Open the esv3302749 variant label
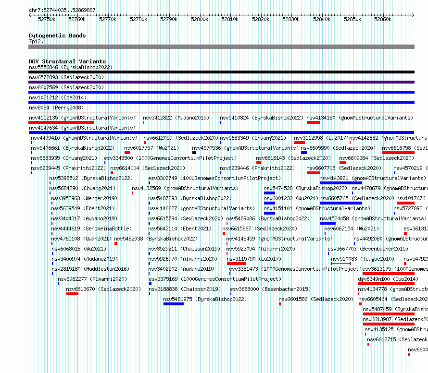428x373 pixels. coord(214,178)
